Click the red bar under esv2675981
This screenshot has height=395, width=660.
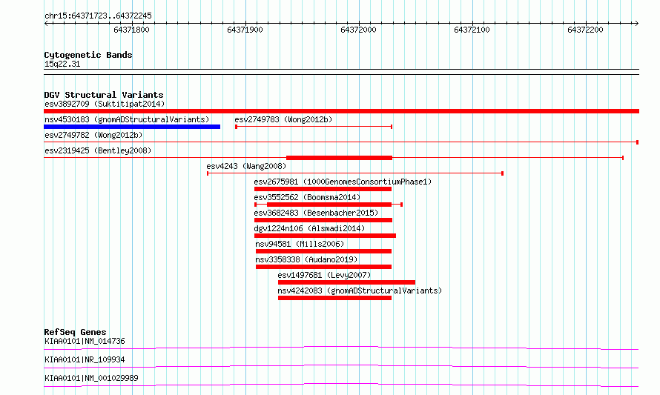pyautogui.click(x=323, y=189)
